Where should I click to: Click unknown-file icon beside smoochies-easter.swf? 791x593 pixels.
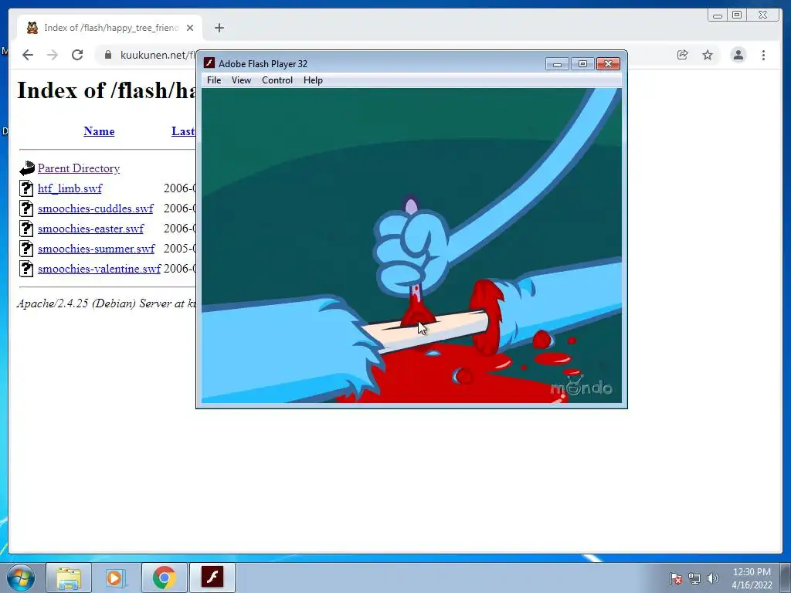26,229
